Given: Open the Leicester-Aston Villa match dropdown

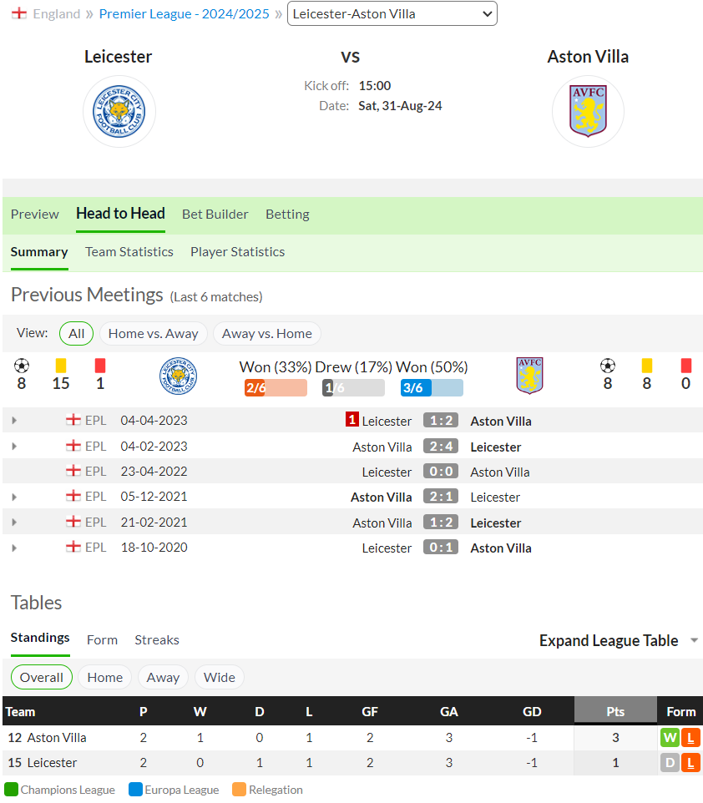Looking at the screenshot, I should [x=392, y=14].
